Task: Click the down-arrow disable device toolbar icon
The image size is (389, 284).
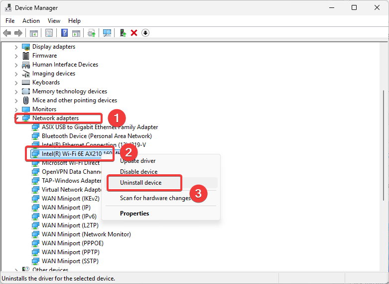Action: pyautogui.click(x=145, y=33)
